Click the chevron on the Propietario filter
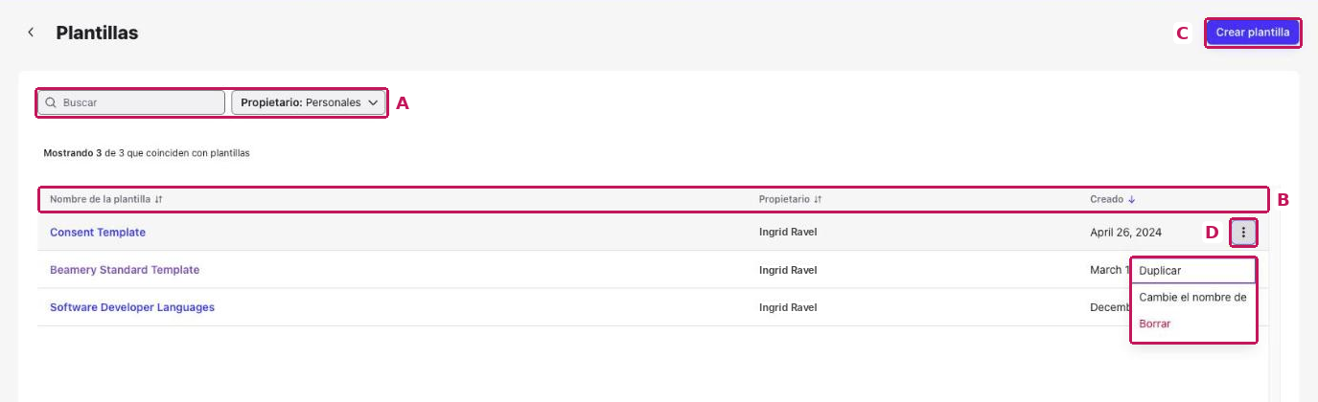The height and width of the screenshot is (402, 1318). click(373, 102)
